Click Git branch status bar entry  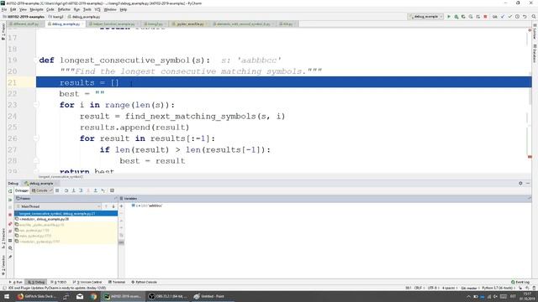point(469,288)
